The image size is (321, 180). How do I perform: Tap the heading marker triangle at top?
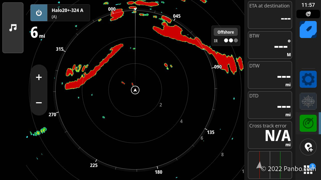click(x=135, y=9)
